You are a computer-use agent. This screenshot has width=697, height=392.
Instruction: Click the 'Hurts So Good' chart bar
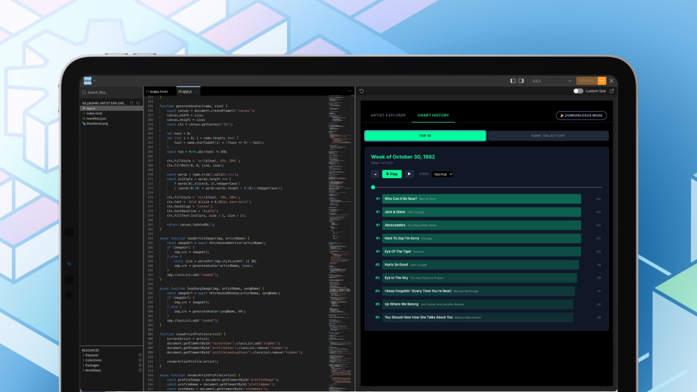coord(480,265)
